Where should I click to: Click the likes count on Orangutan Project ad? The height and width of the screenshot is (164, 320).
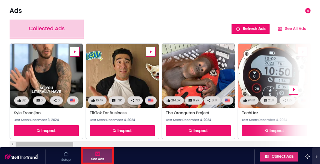coord(174,100)
